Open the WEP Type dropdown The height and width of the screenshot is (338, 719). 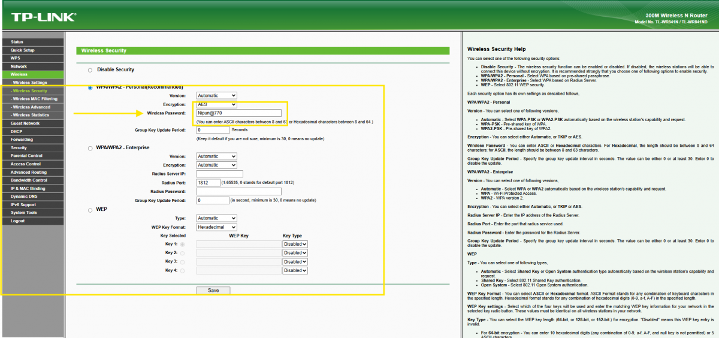pos(217,218)
